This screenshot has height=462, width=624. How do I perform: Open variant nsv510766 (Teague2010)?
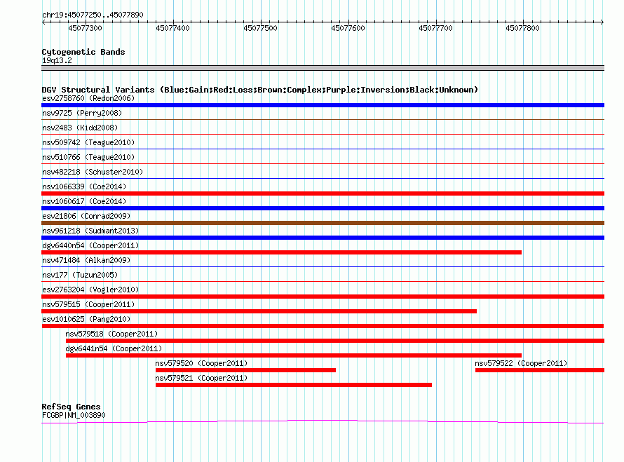click(88, 157)
